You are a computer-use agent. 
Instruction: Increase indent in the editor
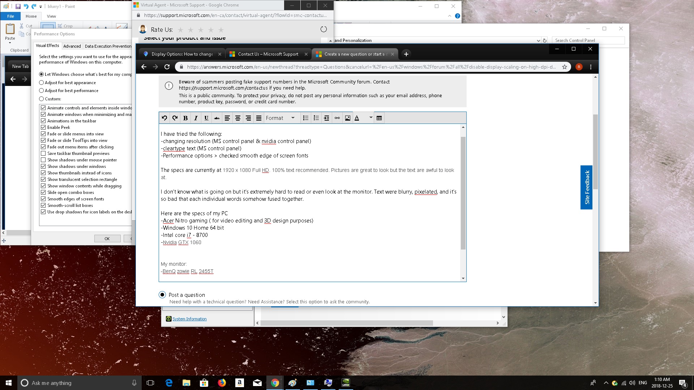point(327,118)
